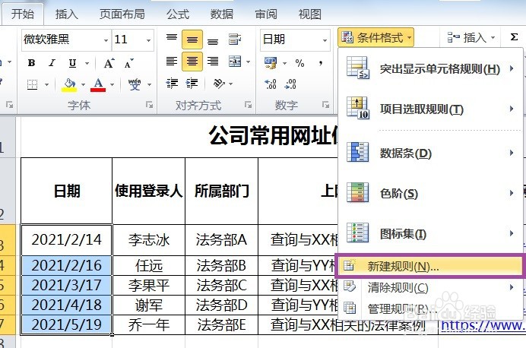Apply yellow fill color bucket

[x=69, y=84]
